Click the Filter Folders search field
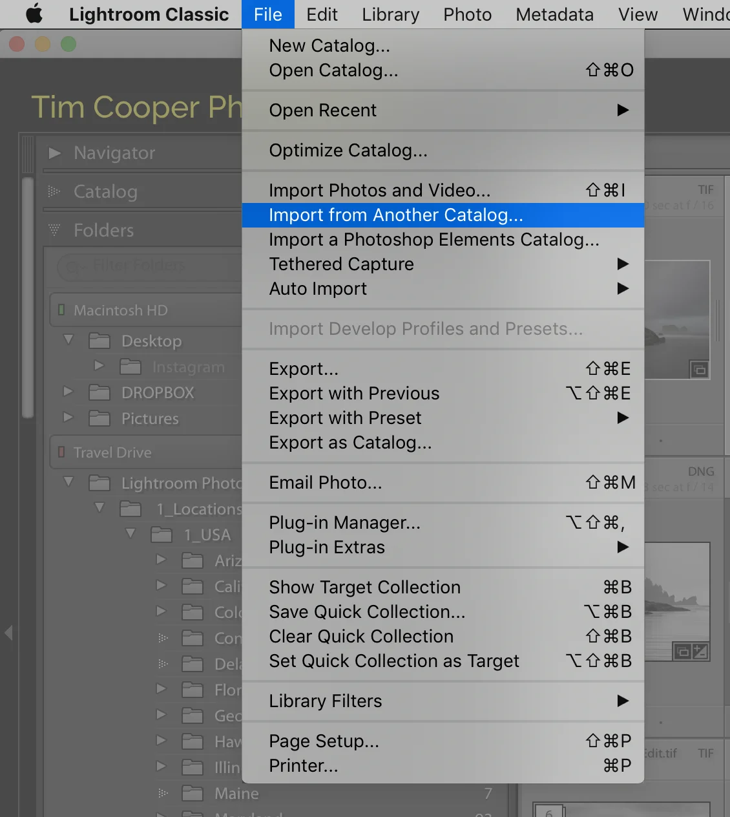The height and width of the screenshot is (817, 730). coord(149,266)
